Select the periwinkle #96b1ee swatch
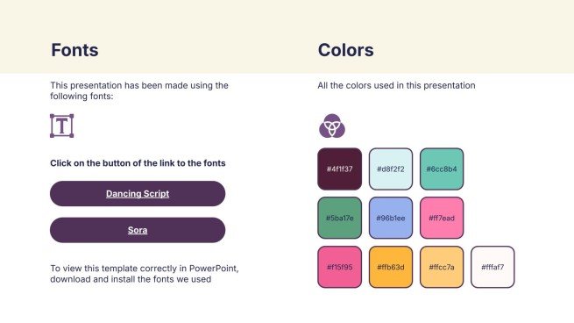574x323 pixels. click(x=391, y=219)
